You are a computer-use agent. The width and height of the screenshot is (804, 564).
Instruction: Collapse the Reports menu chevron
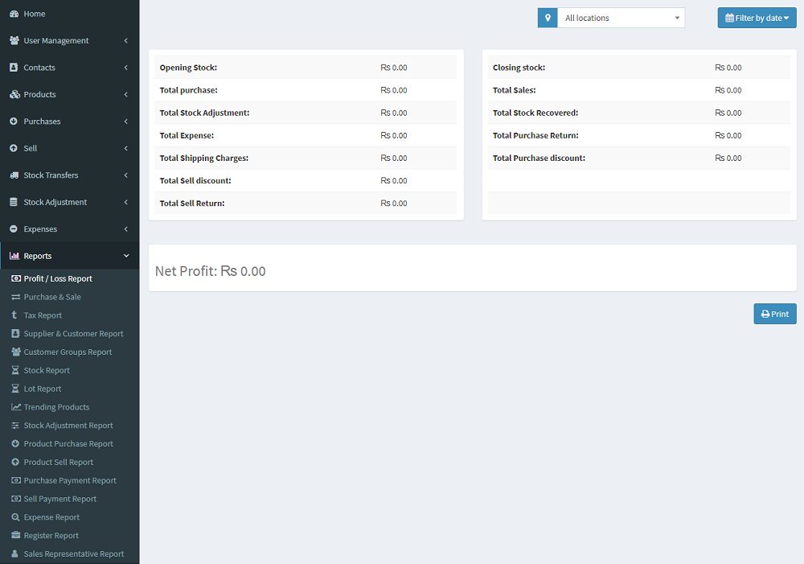126,256
